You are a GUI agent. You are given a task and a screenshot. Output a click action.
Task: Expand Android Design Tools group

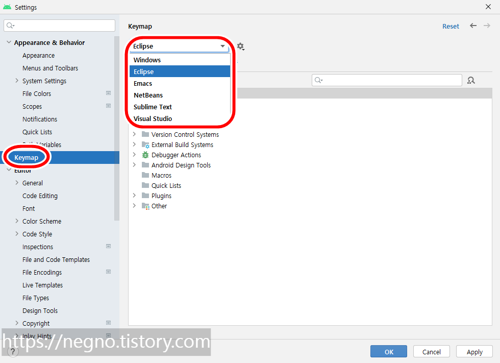tap(134, 165)
